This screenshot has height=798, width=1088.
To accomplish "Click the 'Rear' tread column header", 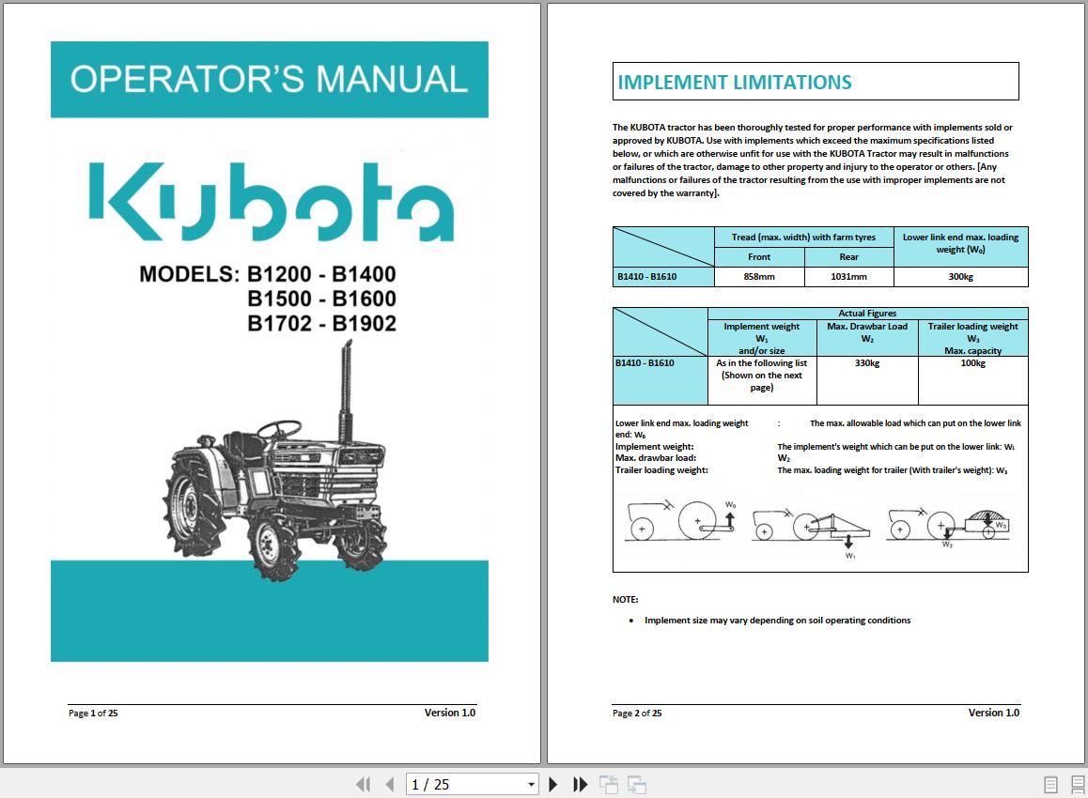I will 848,257.
